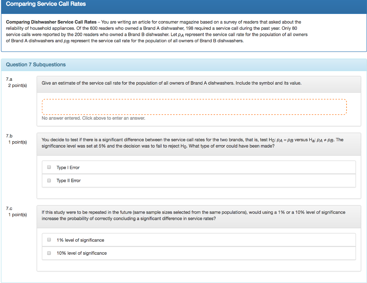Click the 'Type I Error' option label text

pos(68,168)
